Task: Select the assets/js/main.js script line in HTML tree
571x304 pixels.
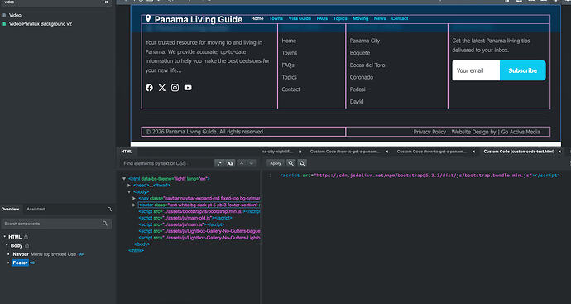Action: point(181,225)
